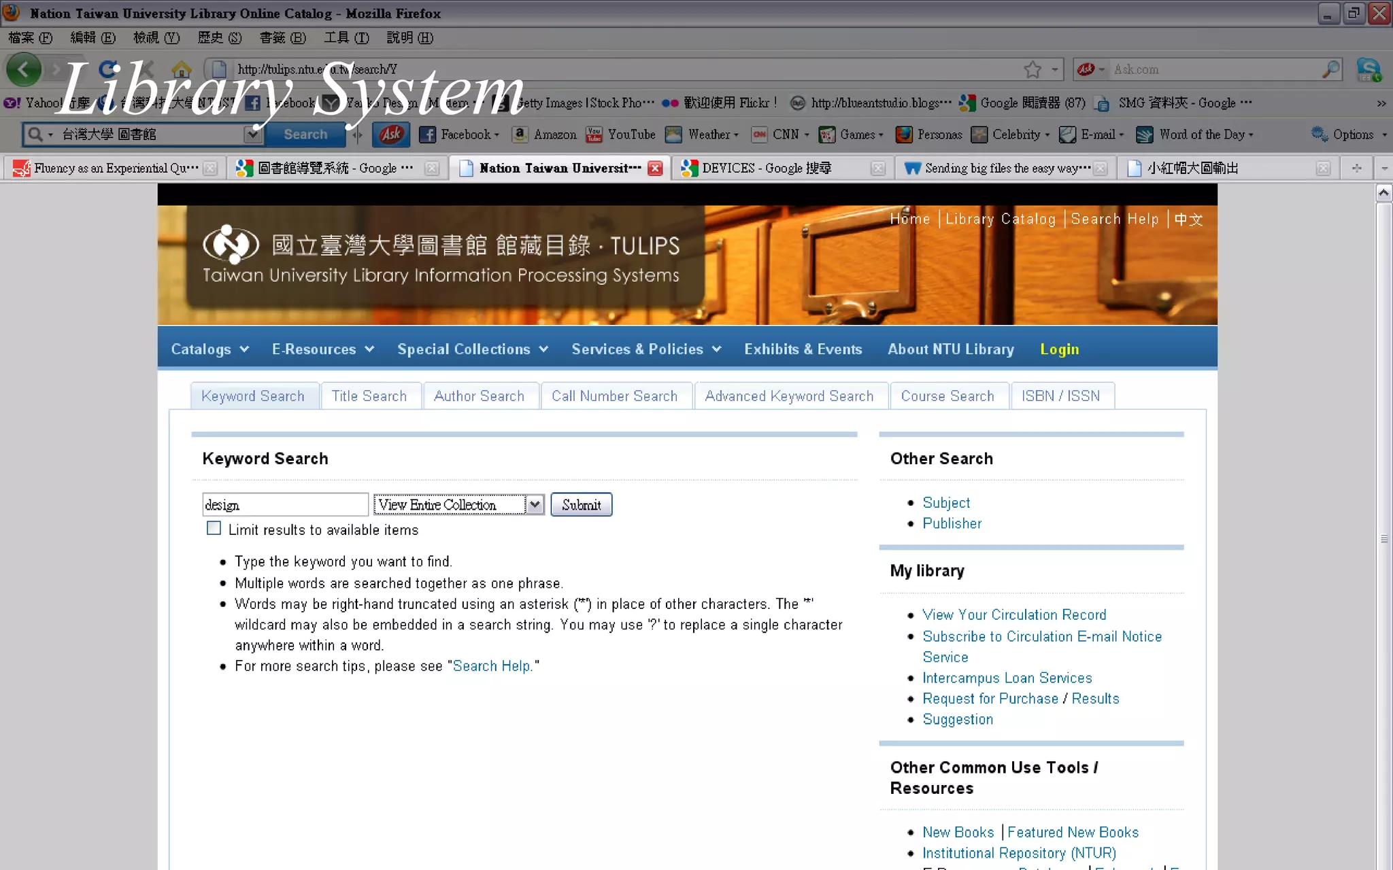This screenshot has height=870, width=1393.
Task: Open the Amazon toolbar shortcut
Action: pyautogui.click(x=545, y=135)
